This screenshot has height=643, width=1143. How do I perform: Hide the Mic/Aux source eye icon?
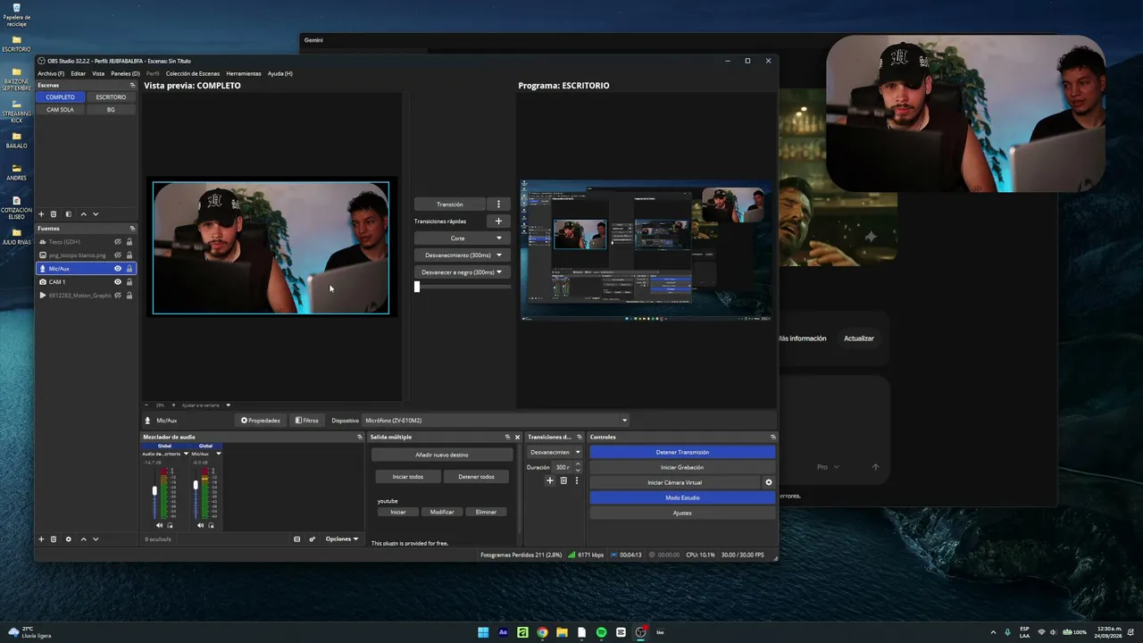click(x=118, y=269)
